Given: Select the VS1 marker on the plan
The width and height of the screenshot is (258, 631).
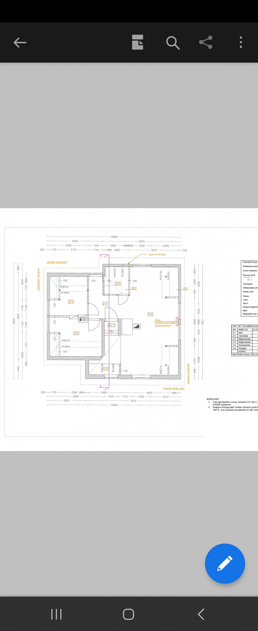Looking at the screenshot, I should coord(185,288).
